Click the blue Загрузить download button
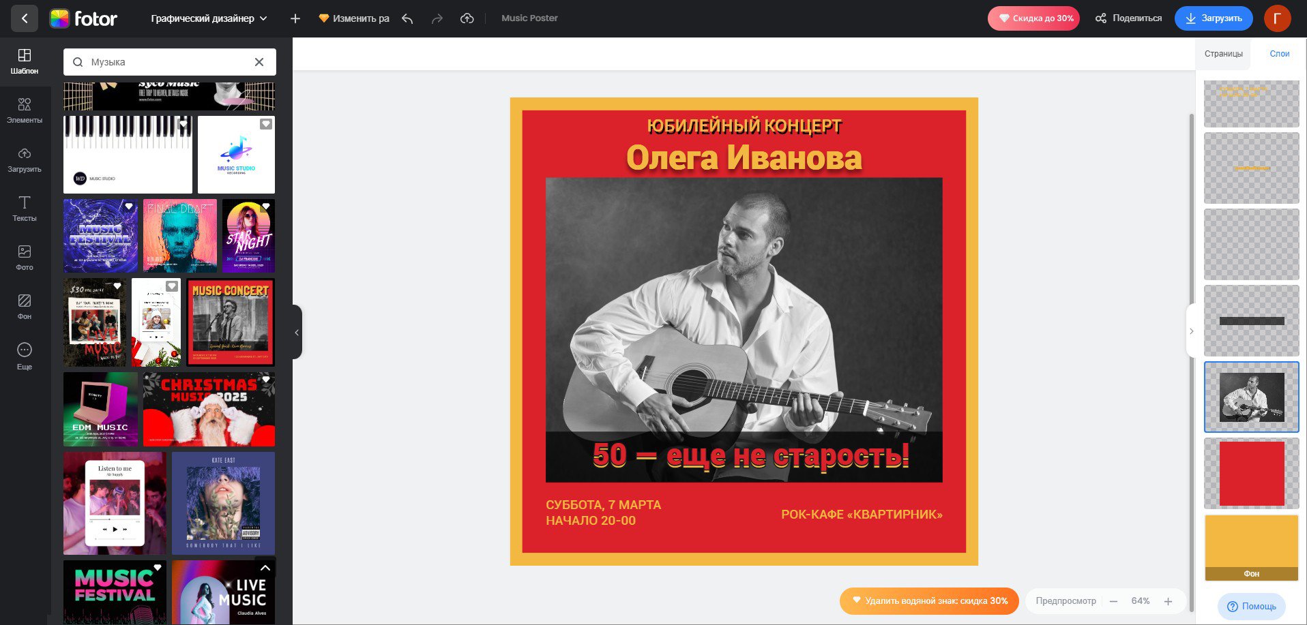 1214,18
